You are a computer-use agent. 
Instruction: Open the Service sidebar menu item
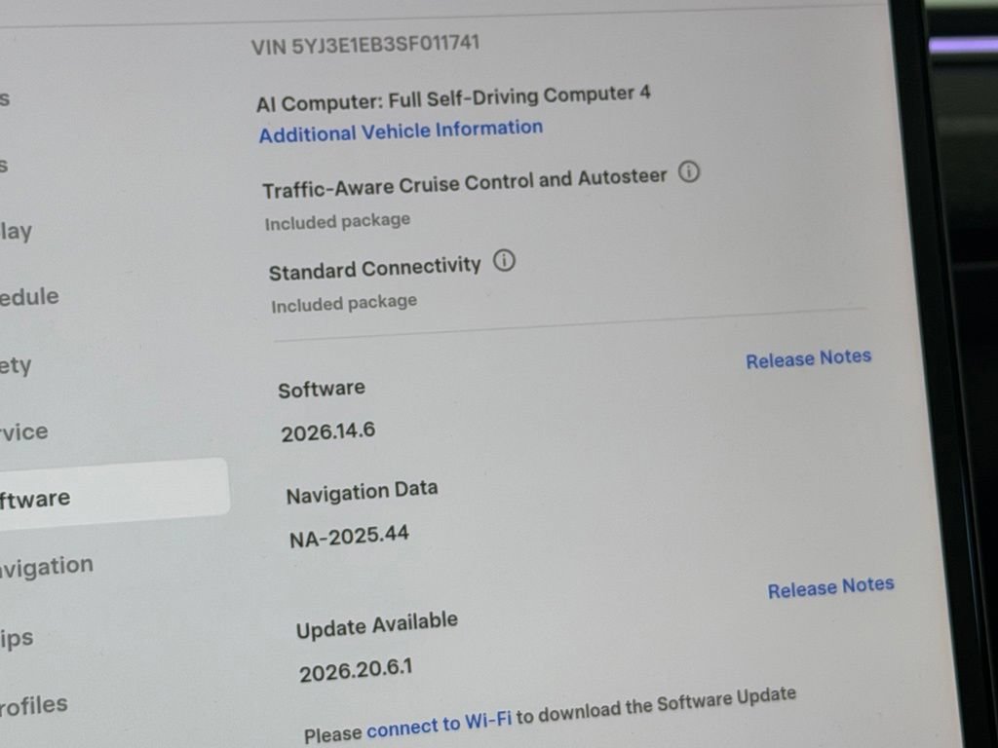click(24, 432)
